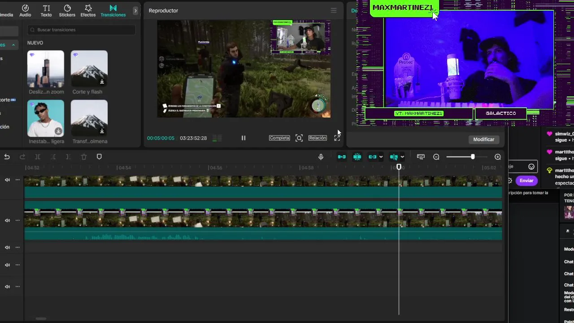
Task: Click the screen icon left of zoom-out
Action: pos(421,157)
